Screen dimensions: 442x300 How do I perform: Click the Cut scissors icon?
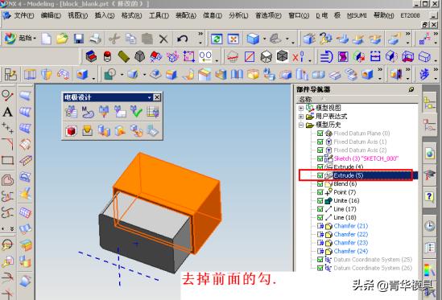pyautogui.click(x=114, y=39)
